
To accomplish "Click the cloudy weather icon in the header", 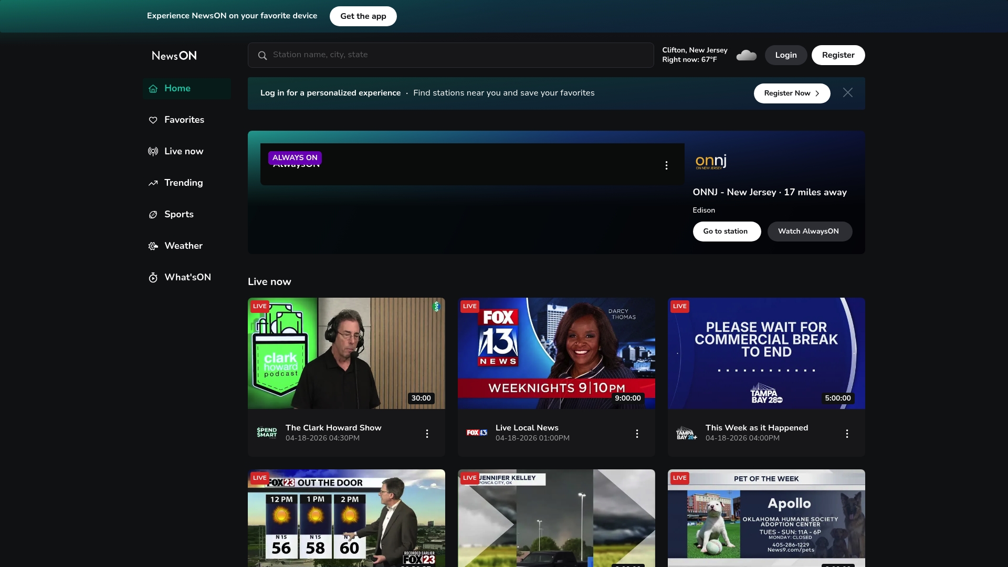I will pyautogui.click(x=746, y=55).
